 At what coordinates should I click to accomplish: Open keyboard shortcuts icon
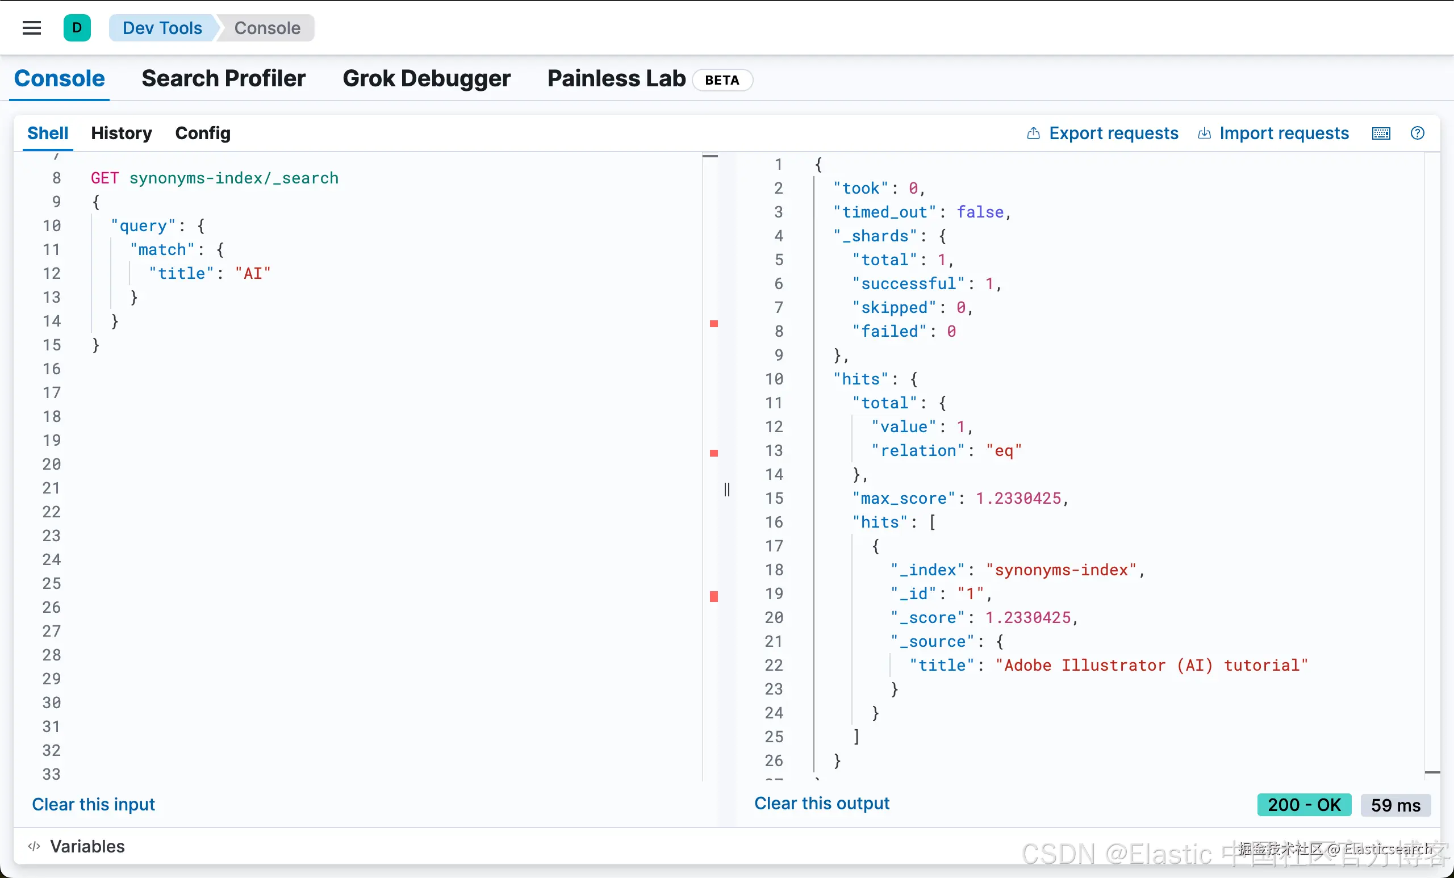click(x=1381, y=133)
